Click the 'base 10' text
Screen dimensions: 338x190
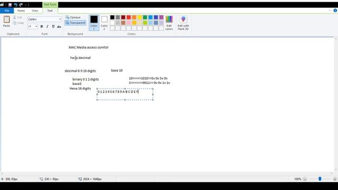coord(117,70)
